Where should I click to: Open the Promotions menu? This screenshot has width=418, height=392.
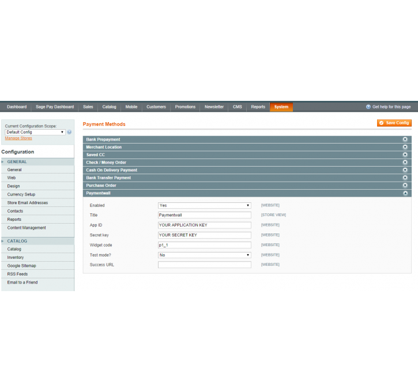pyautogui.click(x=185, y=107)
